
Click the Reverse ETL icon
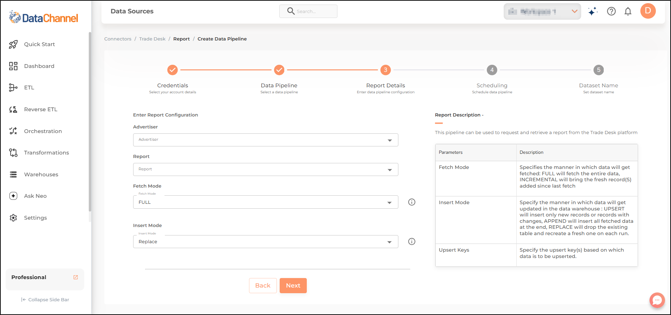tap(13, 109)
